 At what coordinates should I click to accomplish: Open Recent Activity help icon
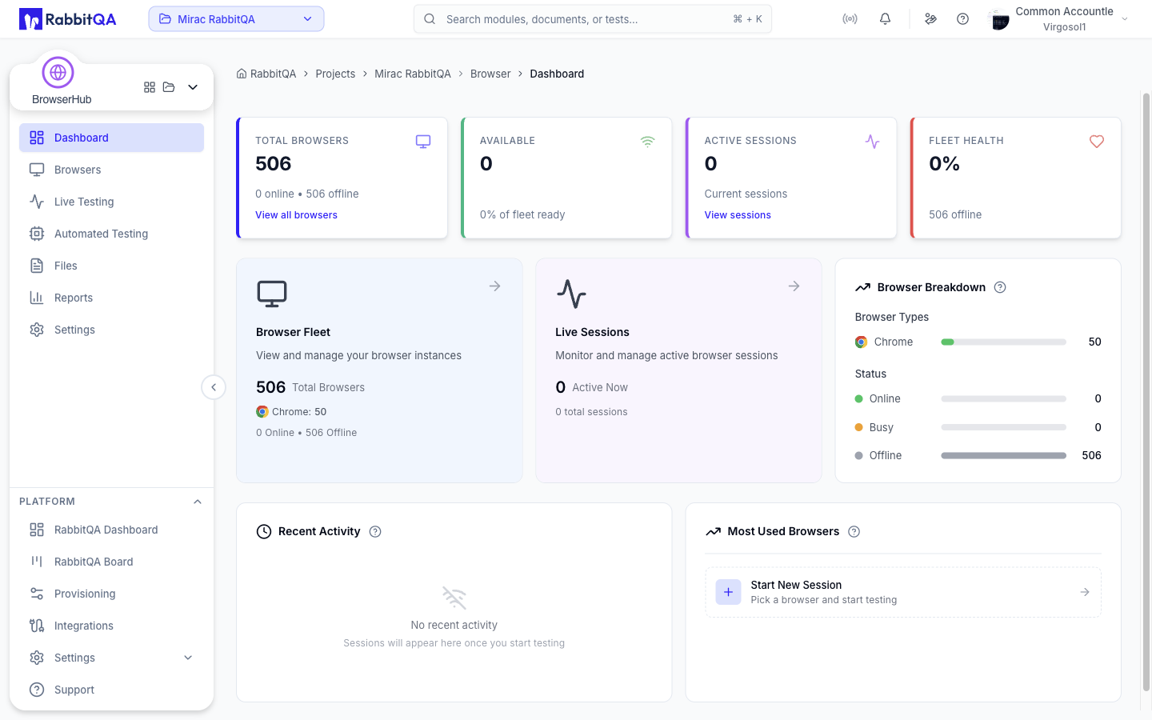375,531
